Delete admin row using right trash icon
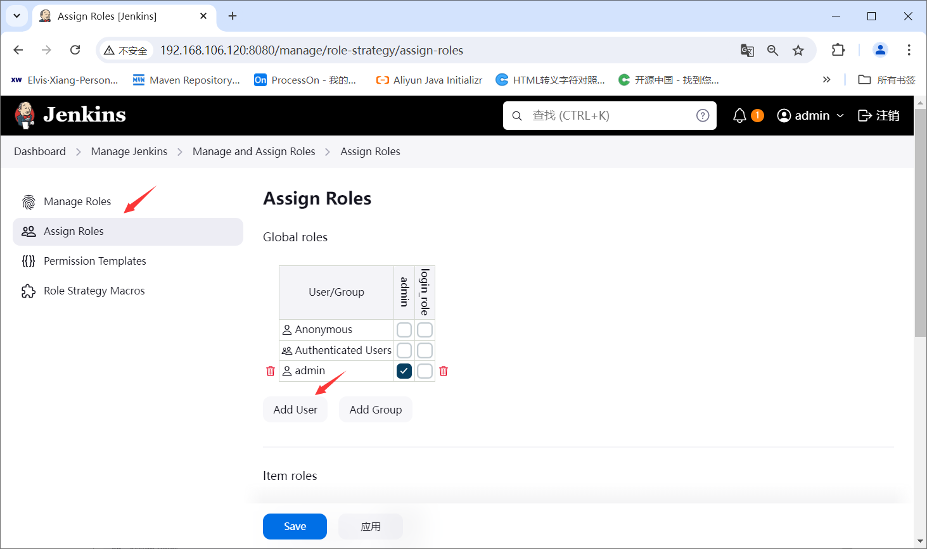 tap(444, 371)
